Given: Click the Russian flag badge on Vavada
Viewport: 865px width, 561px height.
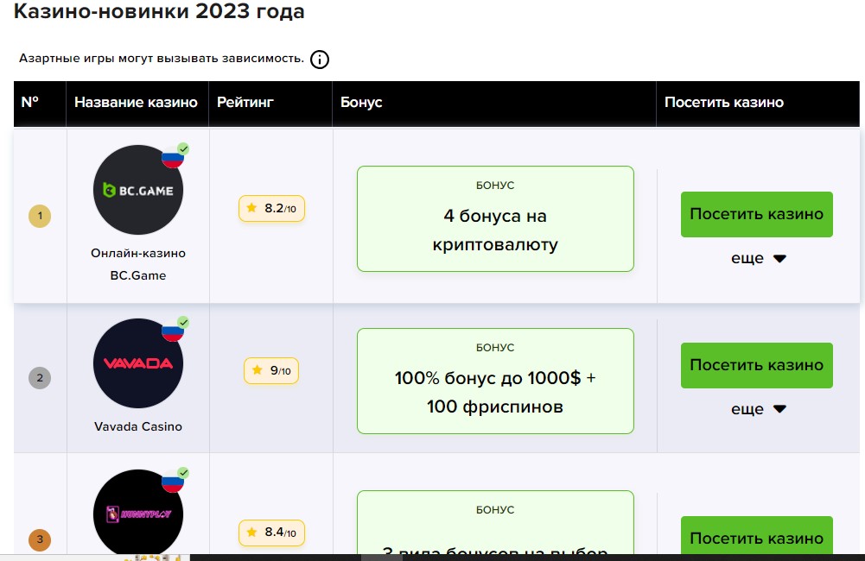Looking at the screenshot, I should [x=172, y=332].
